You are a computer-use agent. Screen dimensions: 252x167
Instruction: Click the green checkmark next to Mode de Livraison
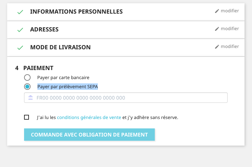(20, 48)
